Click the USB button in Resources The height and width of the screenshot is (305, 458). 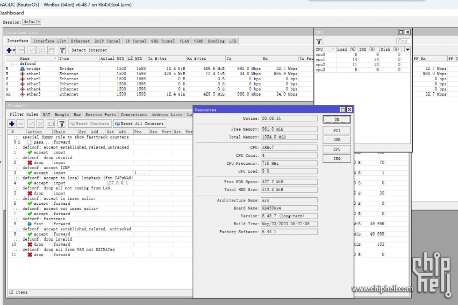tap(337, 139)
